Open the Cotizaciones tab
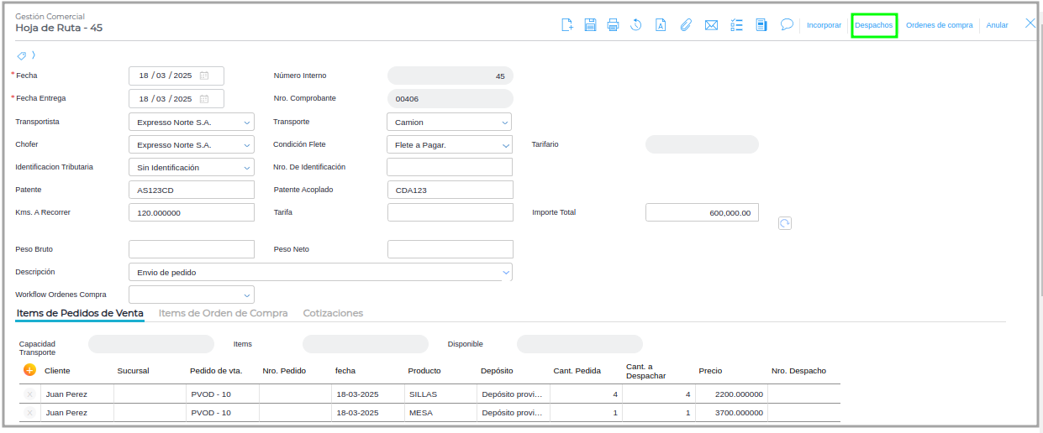 (333, 313)
